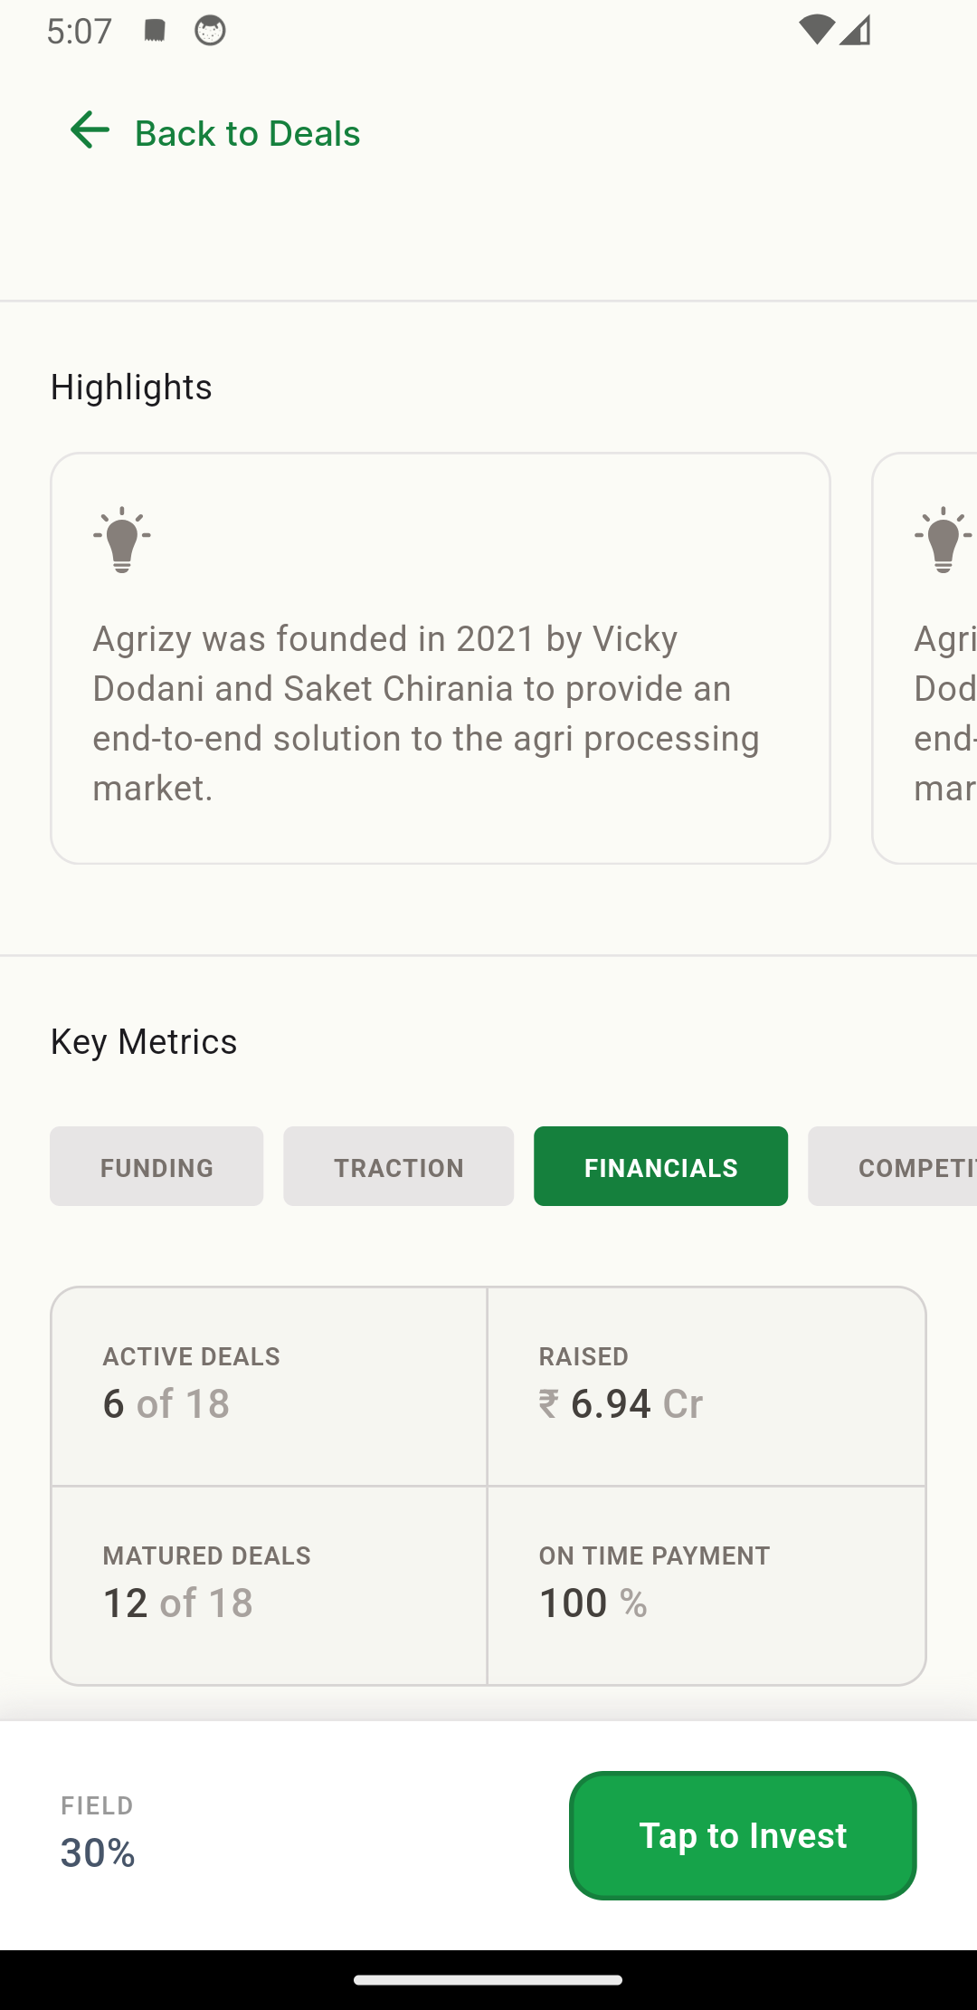Screen dimensions: 977x2010
Task: Switch to the Funding tab
Action: [157, 1166]
